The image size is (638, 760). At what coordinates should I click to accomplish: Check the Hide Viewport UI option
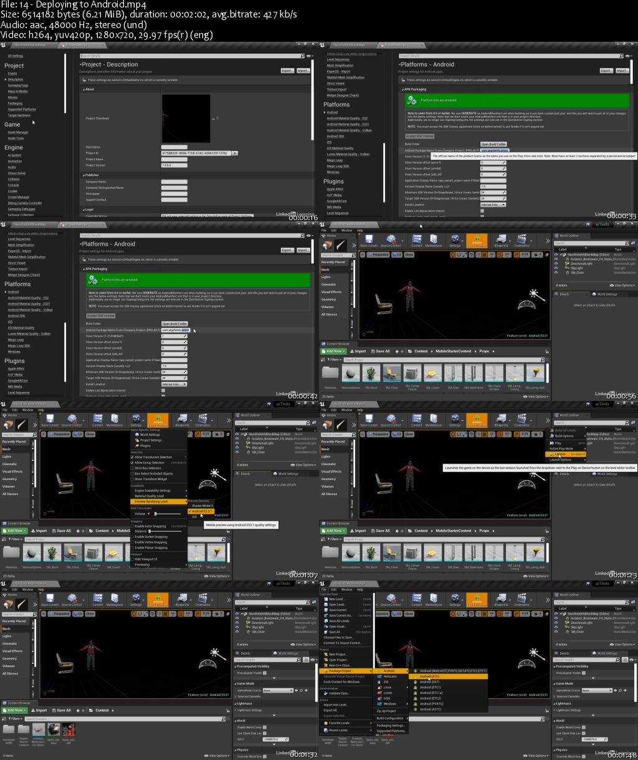click(133, 559)
